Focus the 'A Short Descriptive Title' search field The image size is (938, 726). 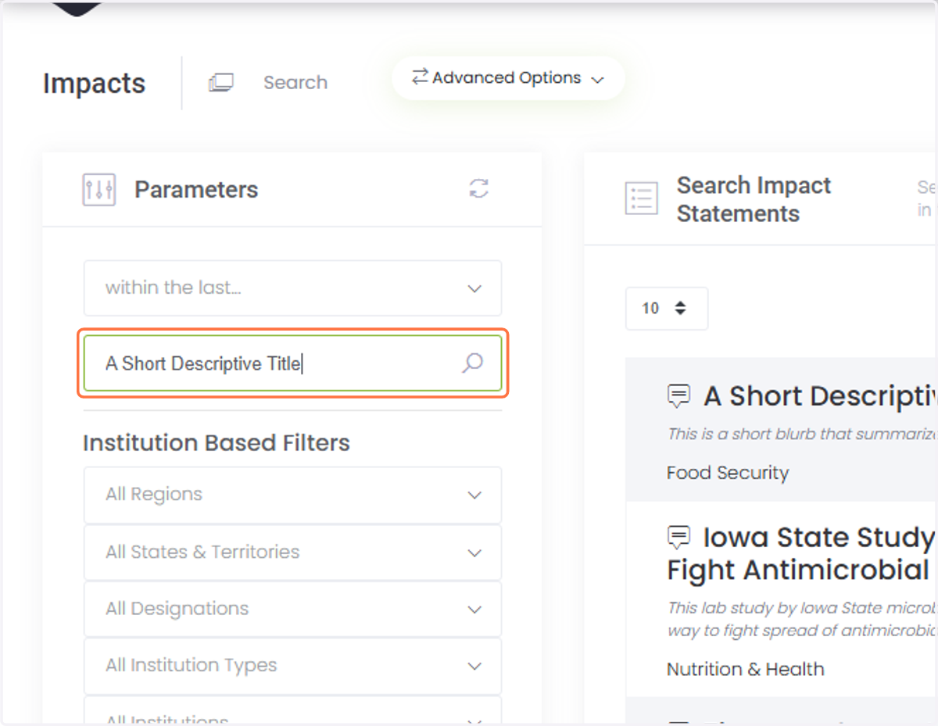click(x=292, y=363)
